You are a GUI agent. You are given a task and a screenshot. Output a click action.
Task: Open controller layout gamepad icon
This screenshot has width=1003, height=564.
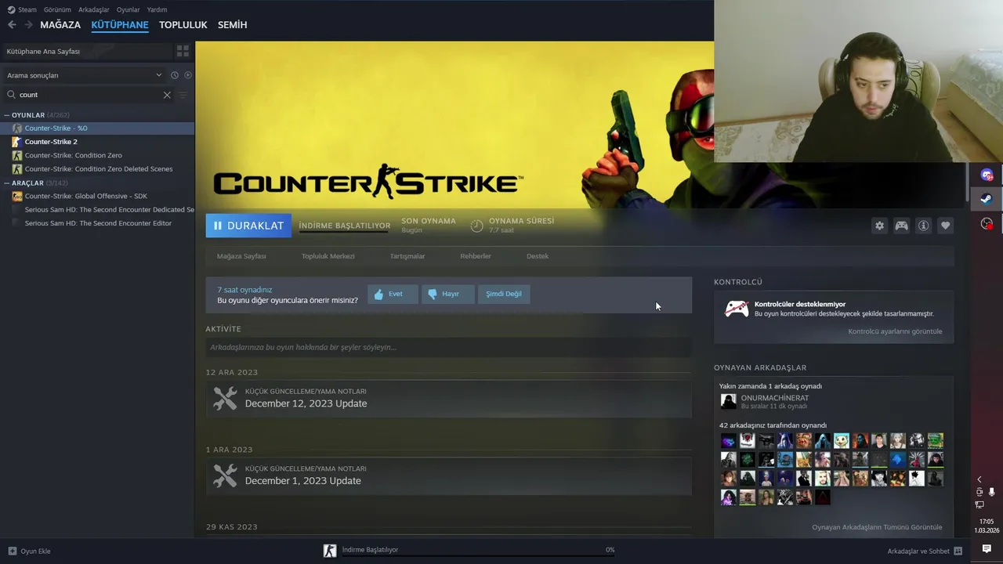902,226
